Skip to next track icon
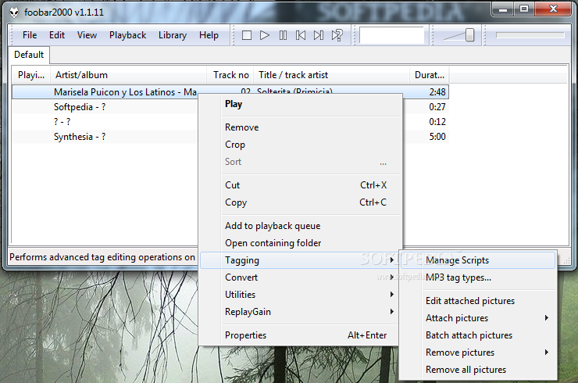578x383 pixels. pos(319,35)
